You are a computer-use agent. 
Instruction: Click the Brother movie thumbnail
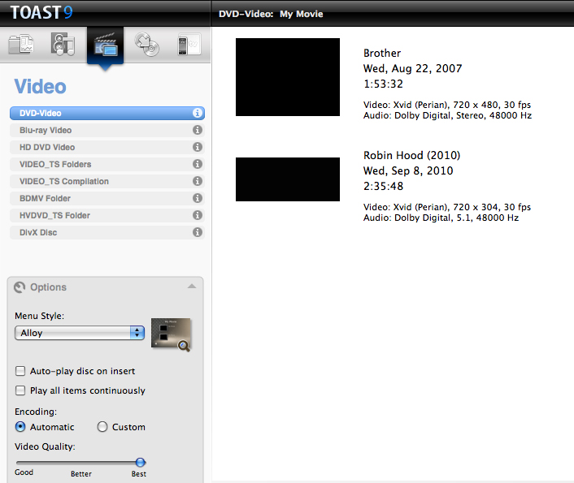click(288, 77)
